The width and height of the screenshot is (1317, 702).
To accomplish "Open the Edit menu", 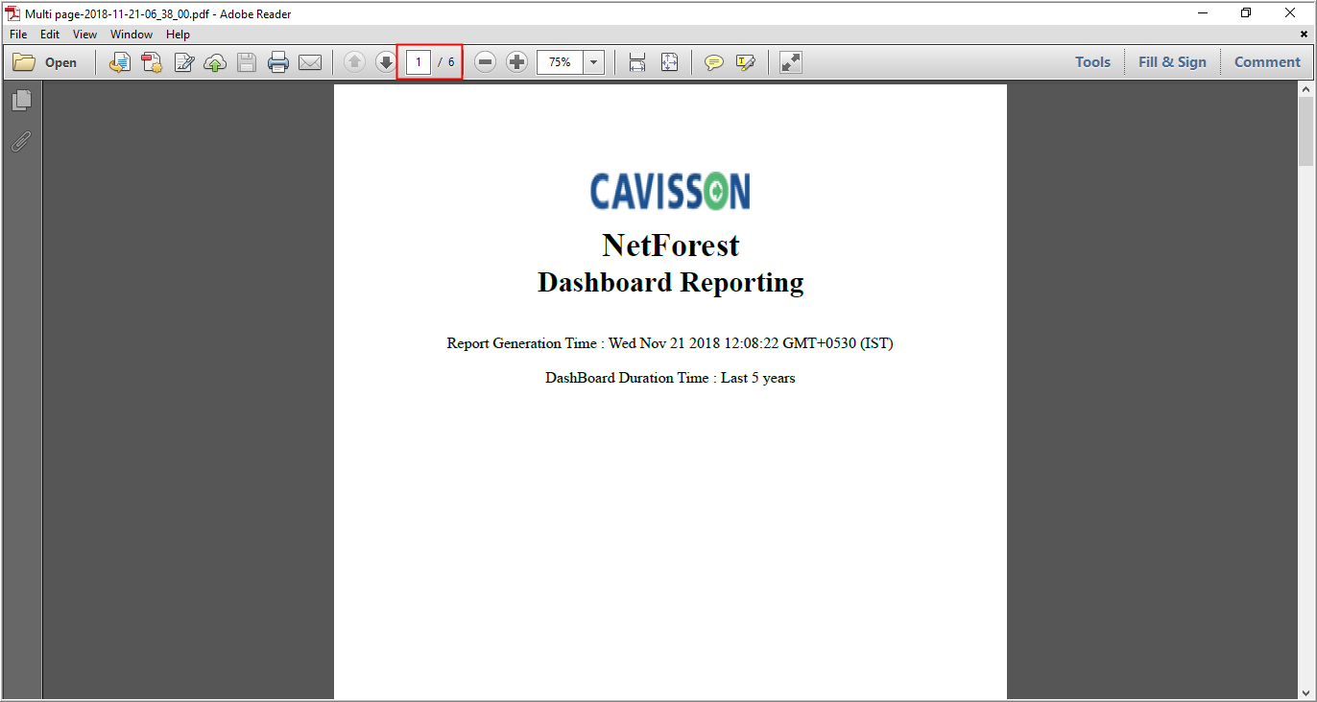I will [x=50, y=35].
